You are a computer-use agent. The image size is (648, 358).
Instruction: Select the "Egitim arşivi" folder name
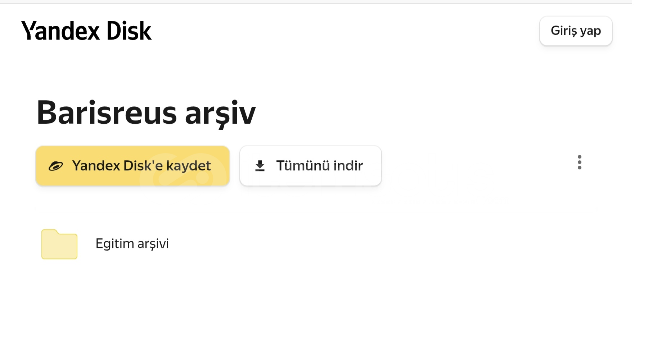[x=132, y=244]
